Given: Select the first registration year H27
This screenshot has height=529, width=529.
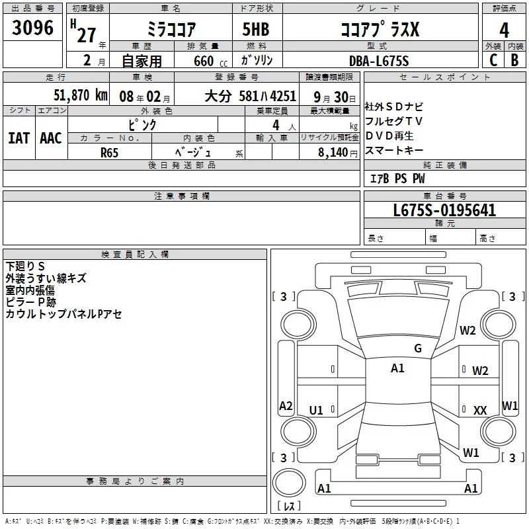Looking at the screenshot, I should (x=83, y=31).
